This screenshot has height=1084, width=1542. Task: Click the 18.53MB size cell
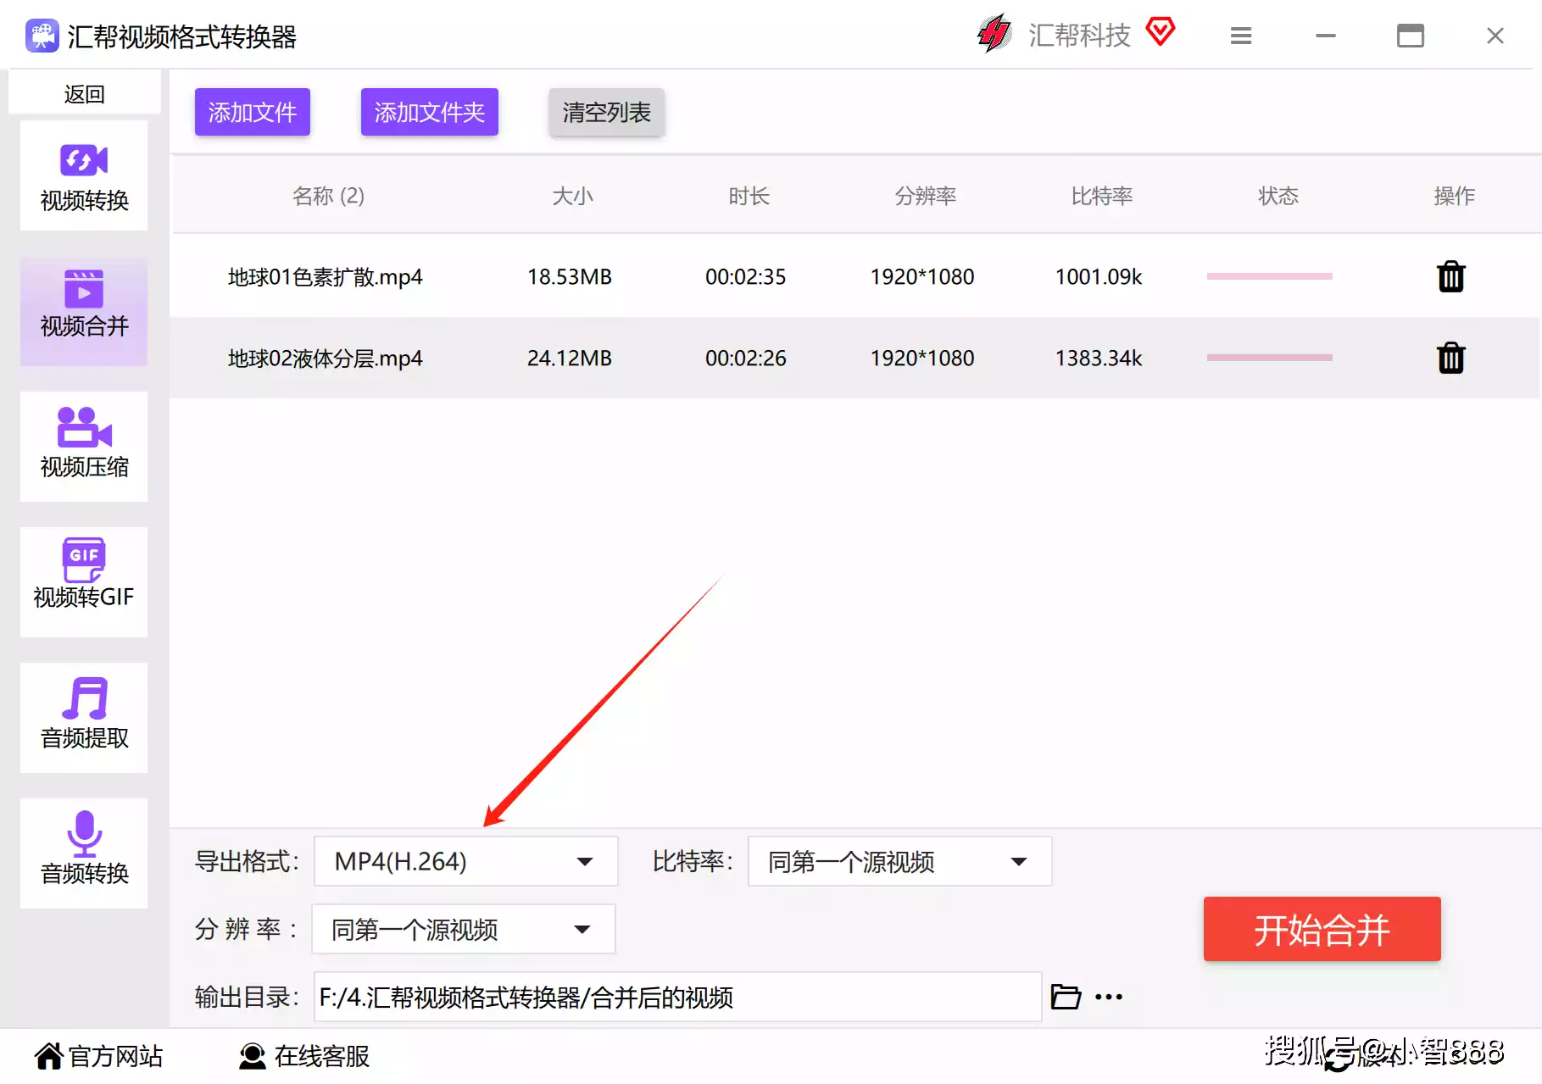tap(570, 277)
